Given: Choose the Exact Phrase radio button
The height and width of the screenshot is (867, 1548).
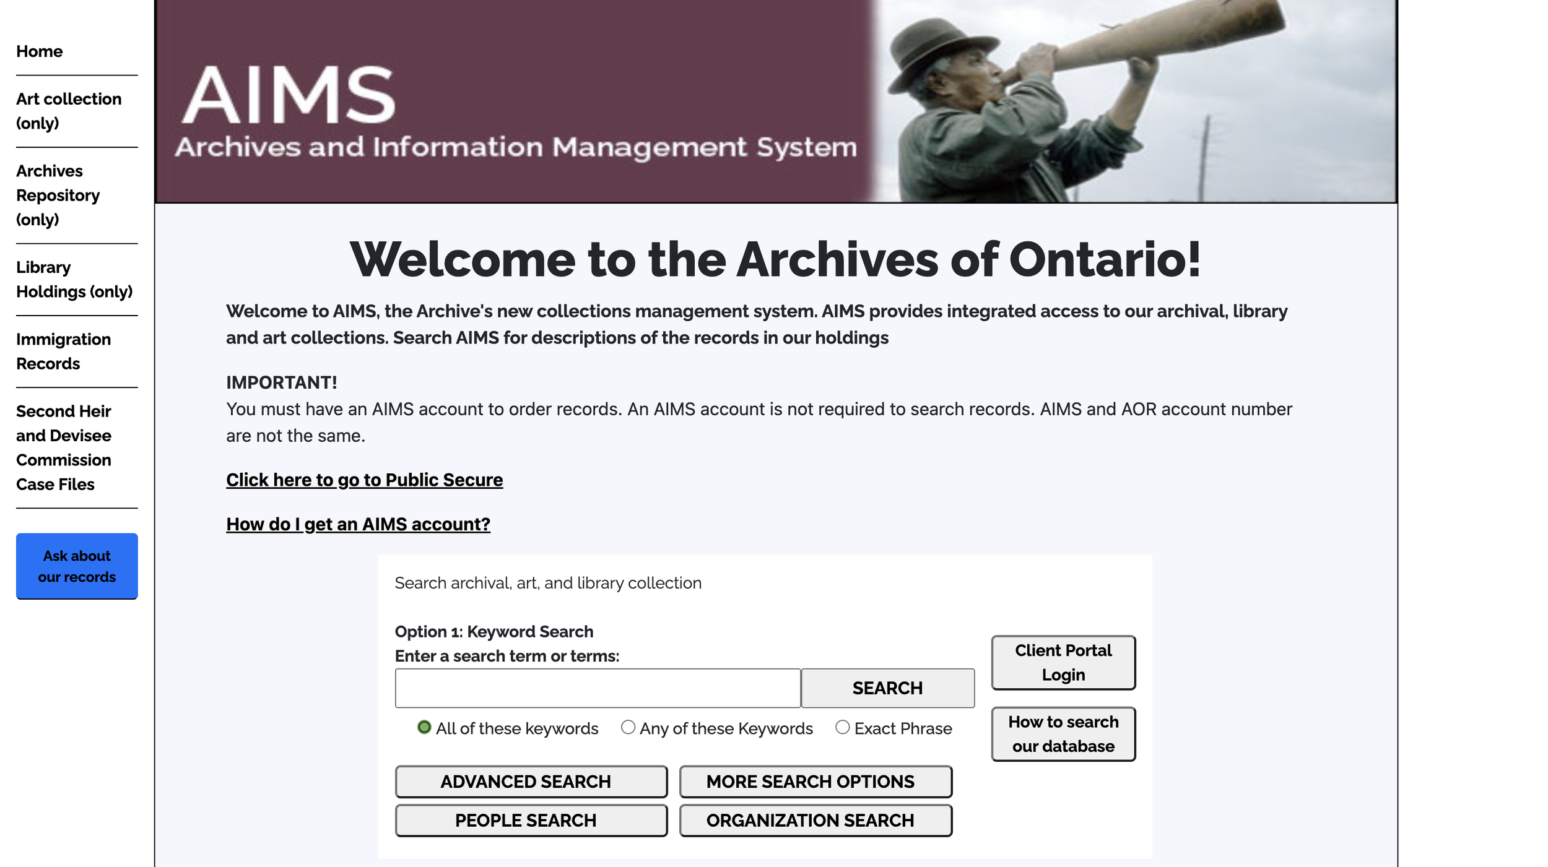Looking at the screenshot, I should point(842,728).
